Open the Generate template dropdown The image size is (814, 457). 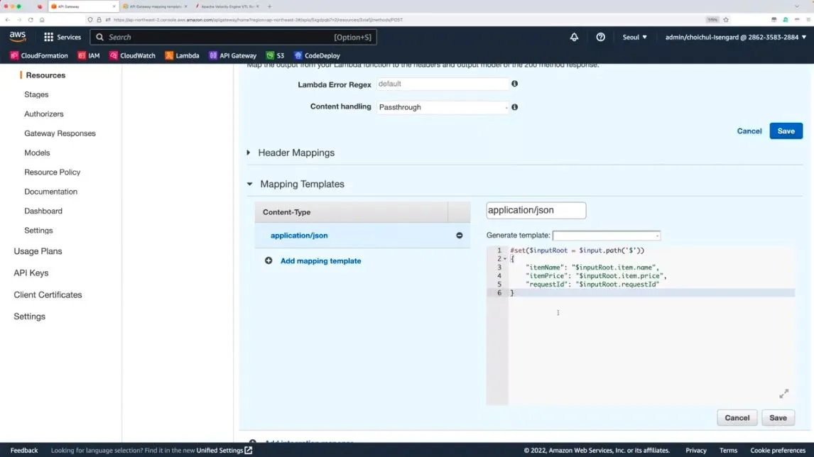coord(607,236)
